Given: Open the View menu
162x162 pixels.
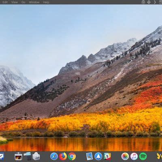Looking at the screenshot, I should coord(15,2).
